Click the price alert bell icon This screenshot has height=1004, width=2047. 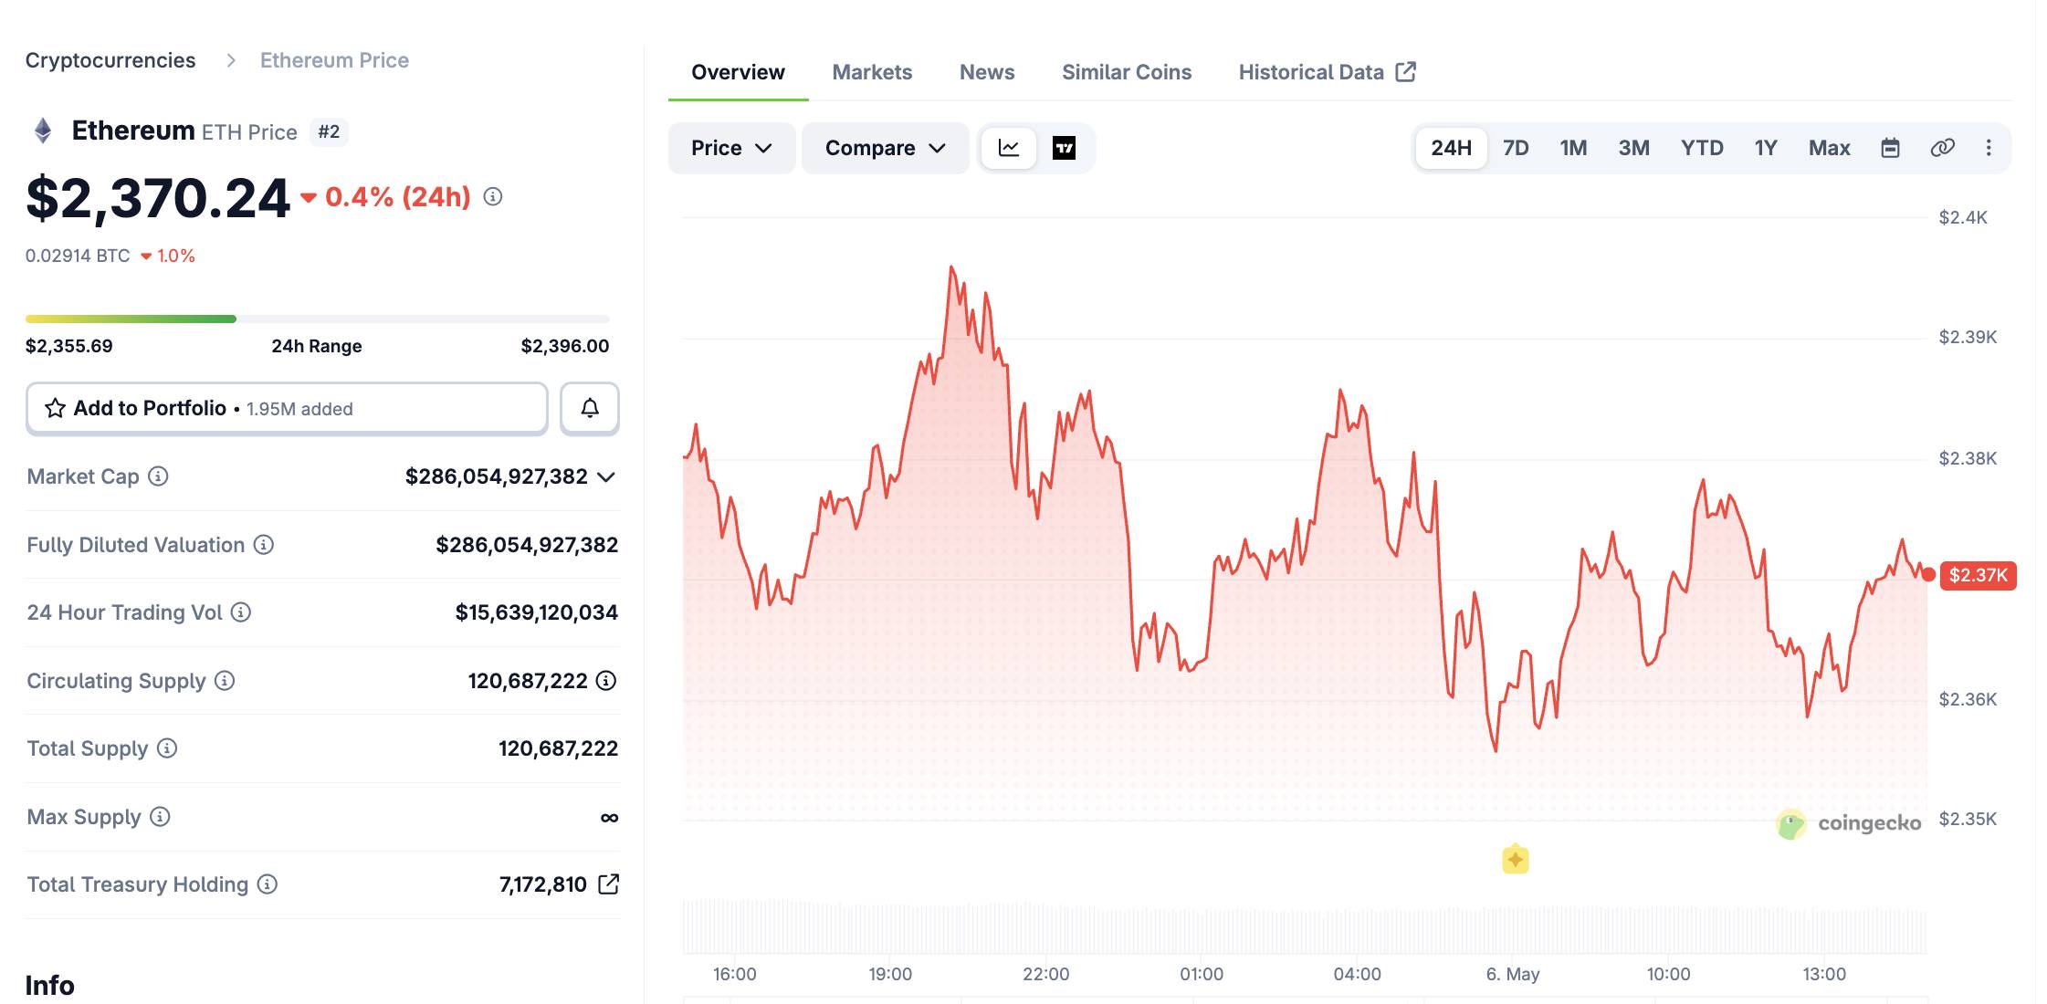(x=590, y=408)
